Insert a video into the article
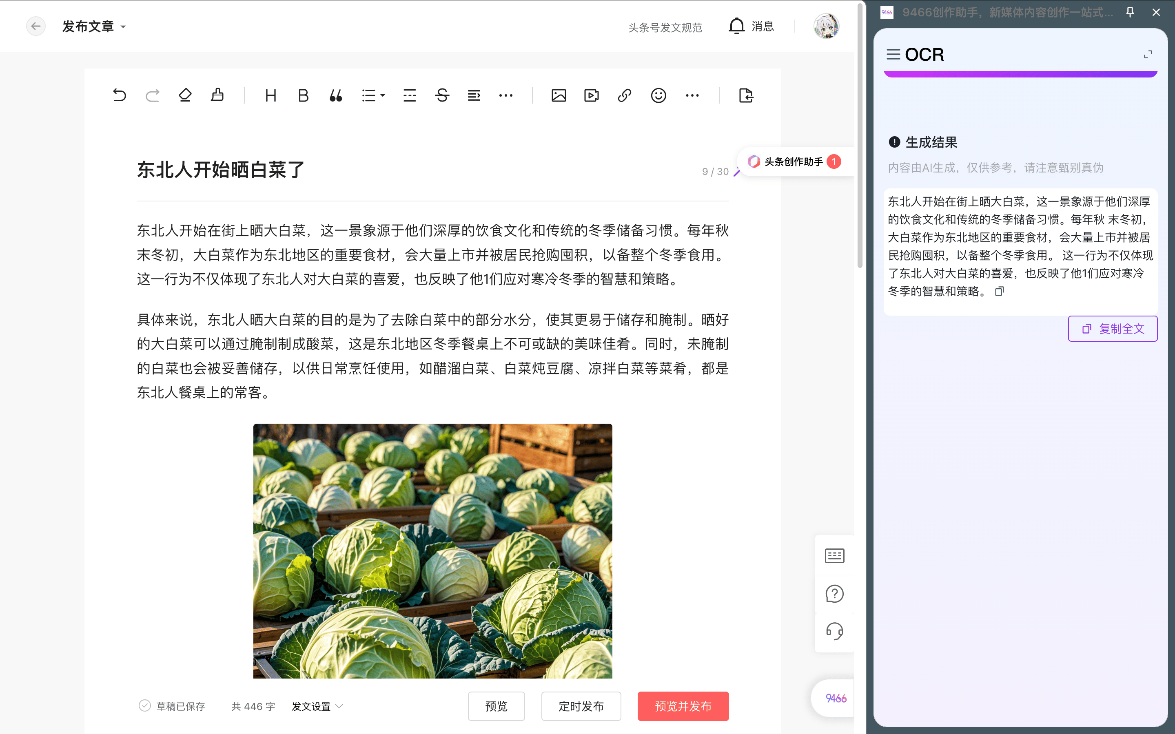This screenshot has height=734, width=1175. pyautogui.click(x=592, y=95)
